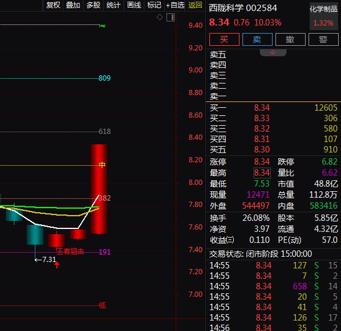Viewport: 341px width, 331px height.
Task: Select the 多股 toolbar option
Action: point(93,5)
